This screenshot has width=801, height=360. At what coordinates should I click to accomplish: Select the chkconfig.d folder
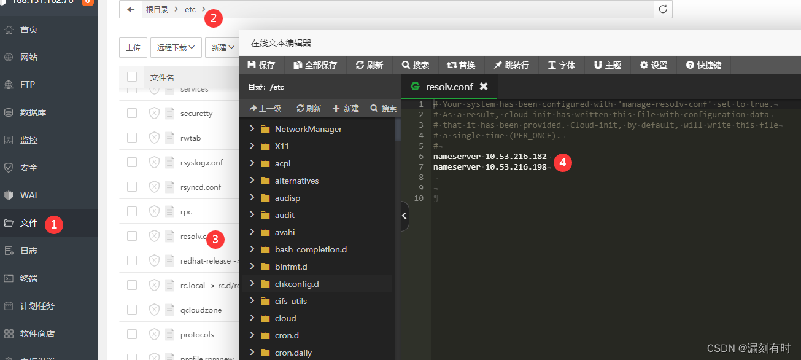click(x=317, y=284)
